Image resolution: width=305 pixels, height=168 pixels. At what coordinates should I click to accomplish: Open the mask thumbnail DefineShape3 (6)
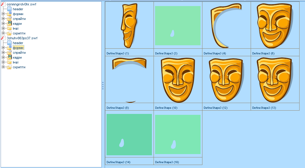coord(275,25)
